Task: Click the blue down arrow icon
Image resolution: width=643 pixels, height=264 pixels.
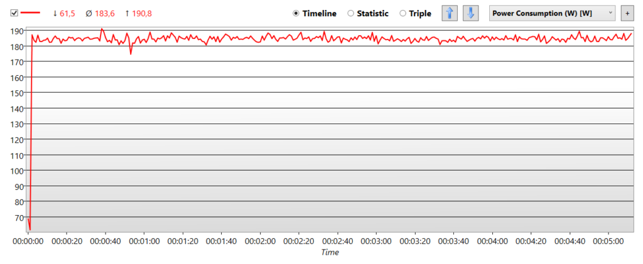Action: click(x=471, y=13)
